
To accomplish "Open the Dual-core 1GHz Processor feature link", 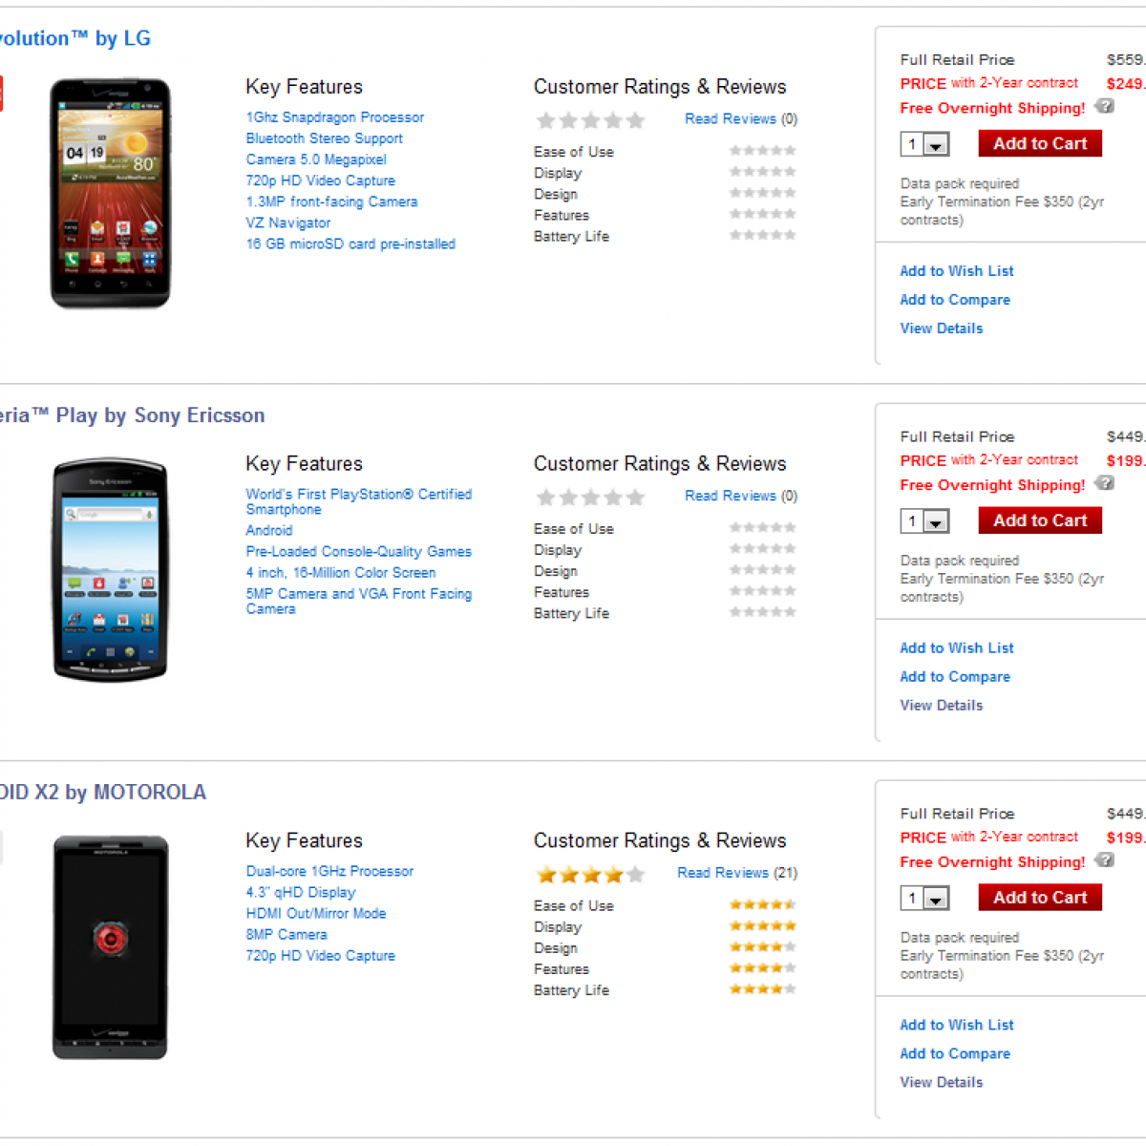I will tap(329, 872).
